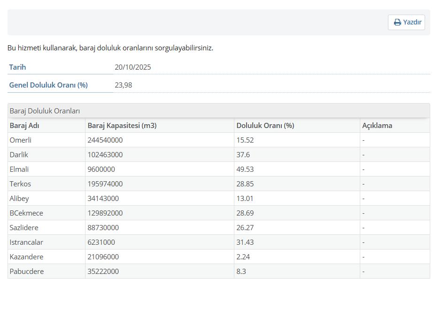Click the Doluluk Oranı (%) column header
Image resolution: width=434 pixels, height=313 pixels.
click(x=265, y=126)
